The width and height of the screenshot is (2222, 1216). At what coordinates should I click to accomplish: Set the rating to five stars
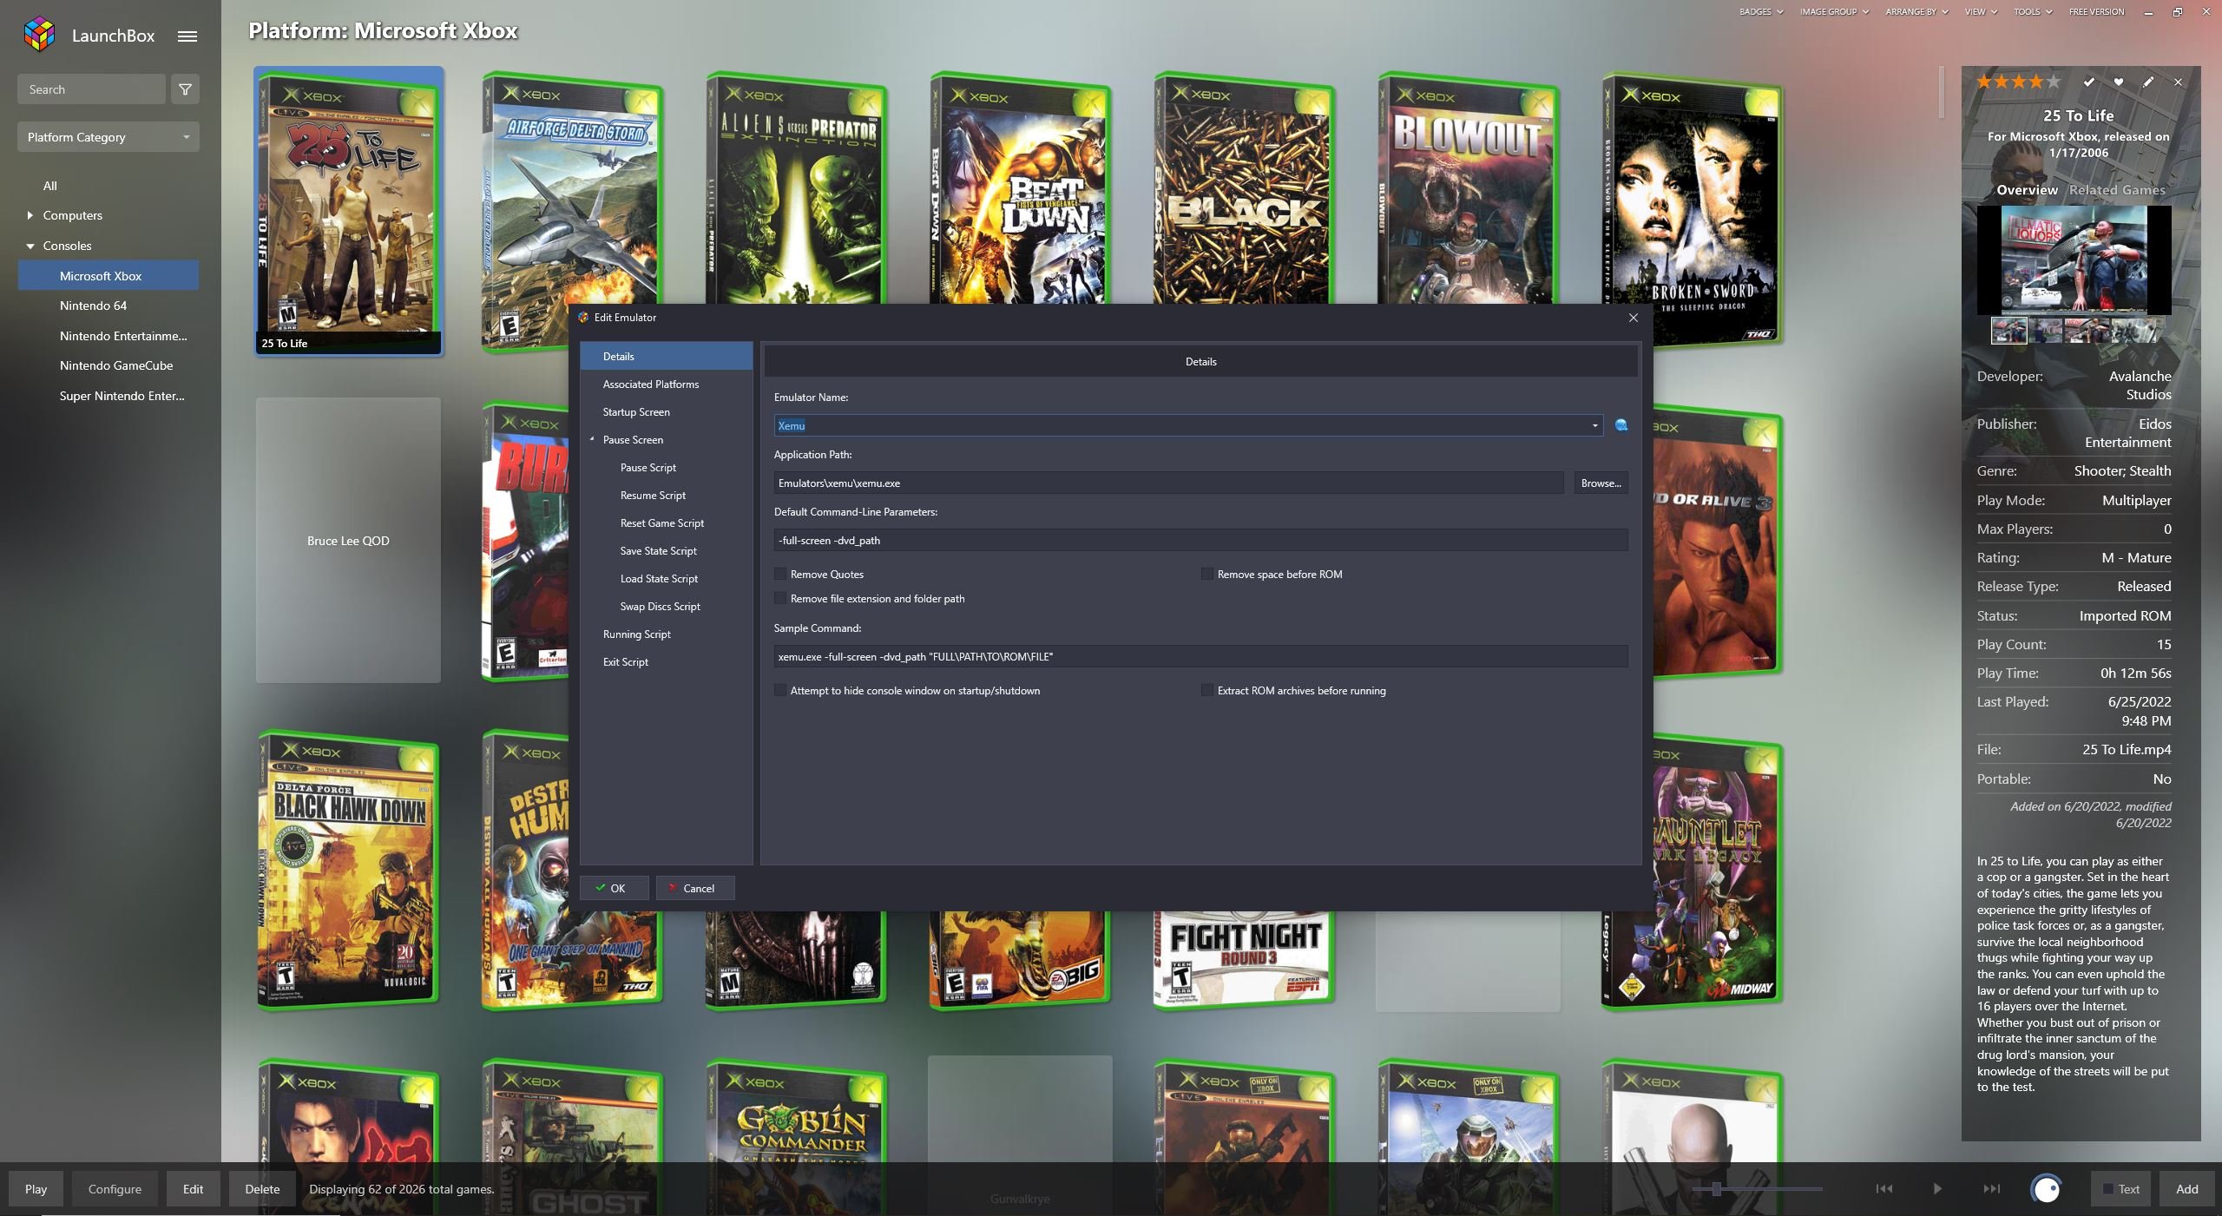[x=2054, y=82]
